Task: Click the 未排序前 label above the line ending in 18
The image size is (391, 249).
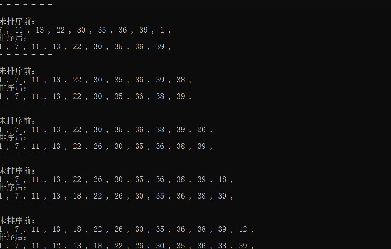Action: (17, 171)
